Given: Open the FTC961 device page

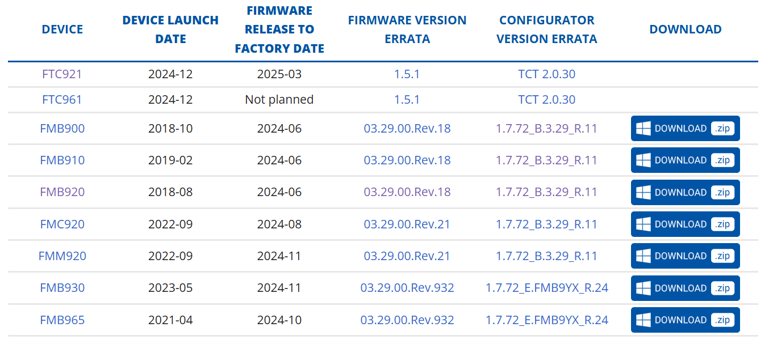Looking at the screenshot, I should click(x=62, y=100).
